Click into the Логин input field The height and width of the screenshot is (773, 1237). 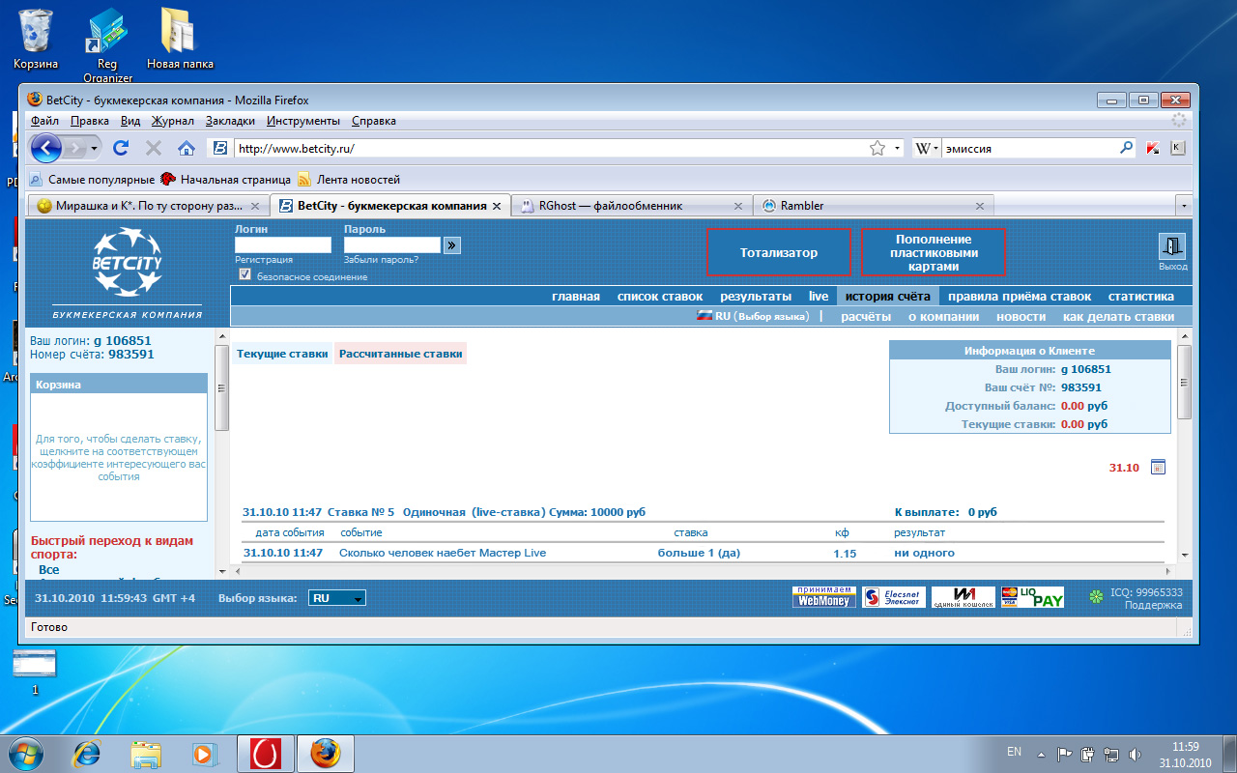[282, 245]
